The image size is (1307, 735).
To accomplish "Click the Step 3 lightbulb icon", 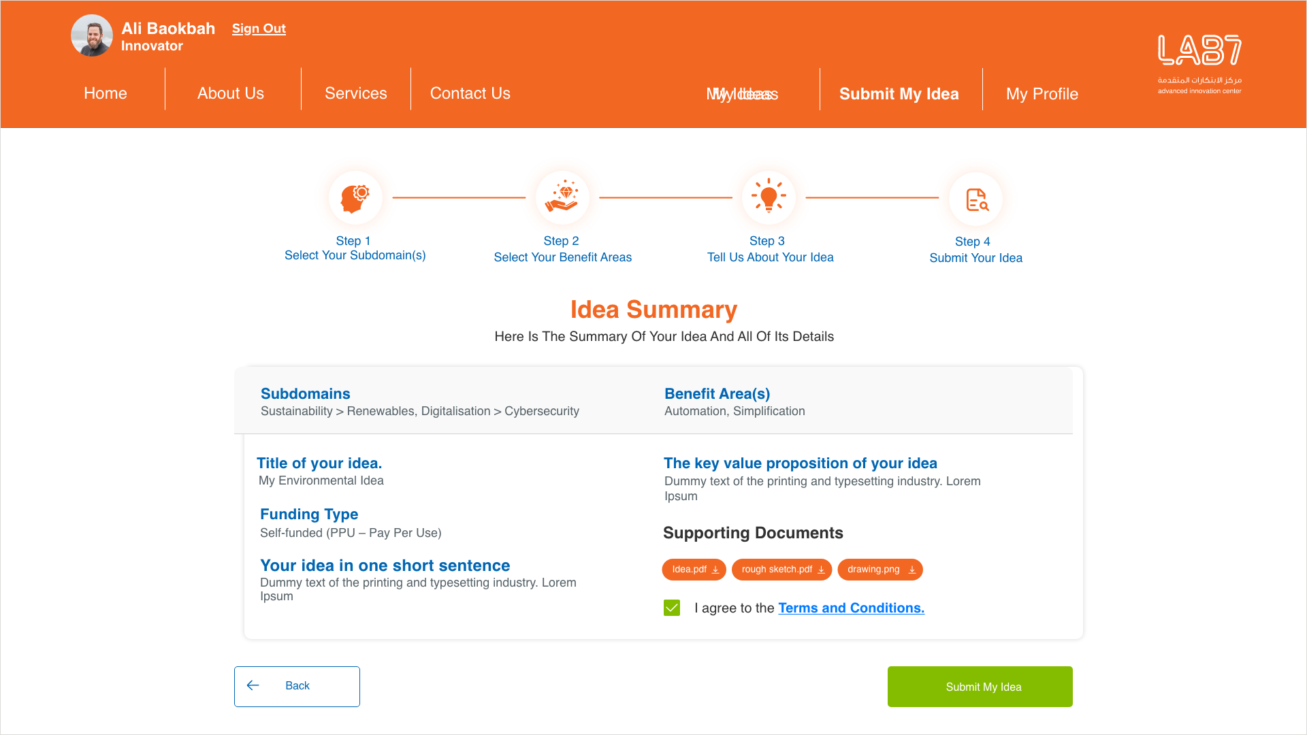I will (x=769, y=198).
